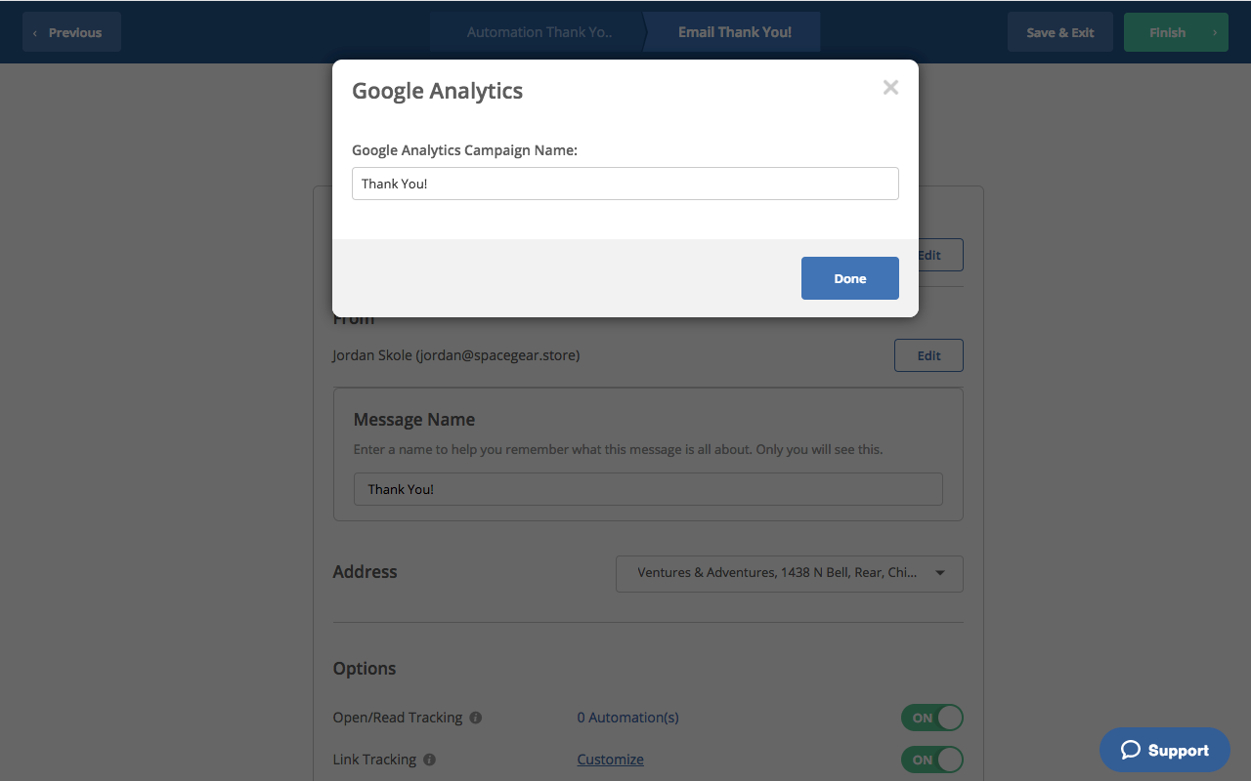Click the Edit button partly hidden behind dialog
This screenshot has height=781, width=1251.
[940, 256]
